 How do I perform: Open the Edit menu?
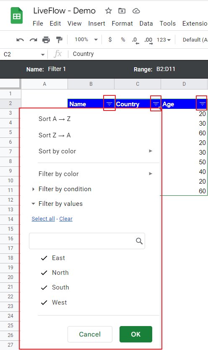point(55,24)
